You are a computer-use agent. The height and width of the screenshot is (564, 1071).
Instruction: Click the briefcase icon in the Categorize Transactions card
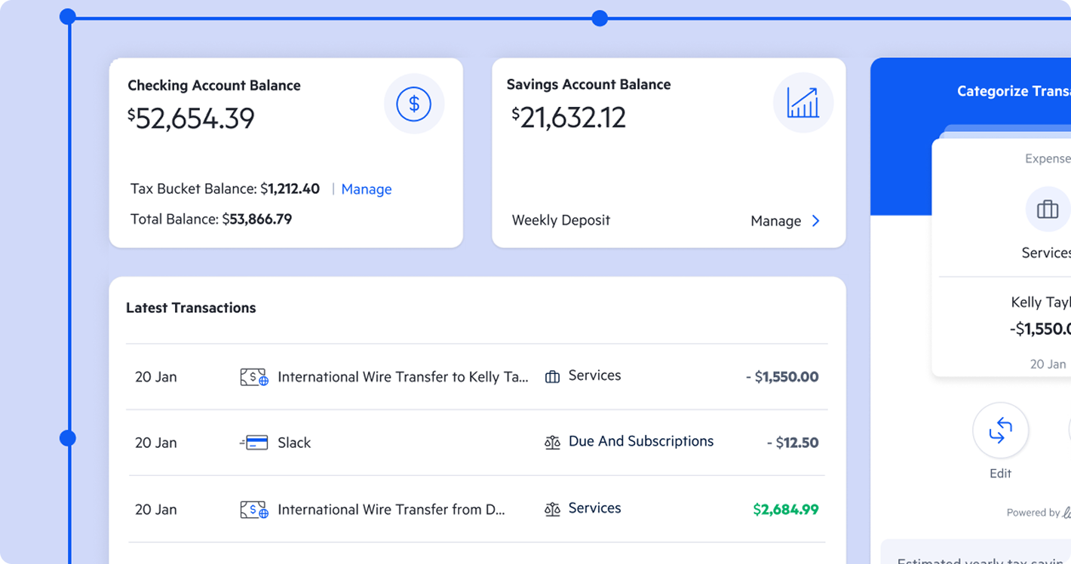1048,209
